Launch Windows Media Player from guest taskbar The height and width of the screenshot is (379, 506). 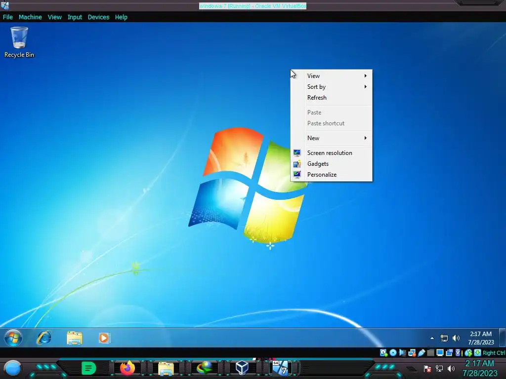click(x=104, y=338)
